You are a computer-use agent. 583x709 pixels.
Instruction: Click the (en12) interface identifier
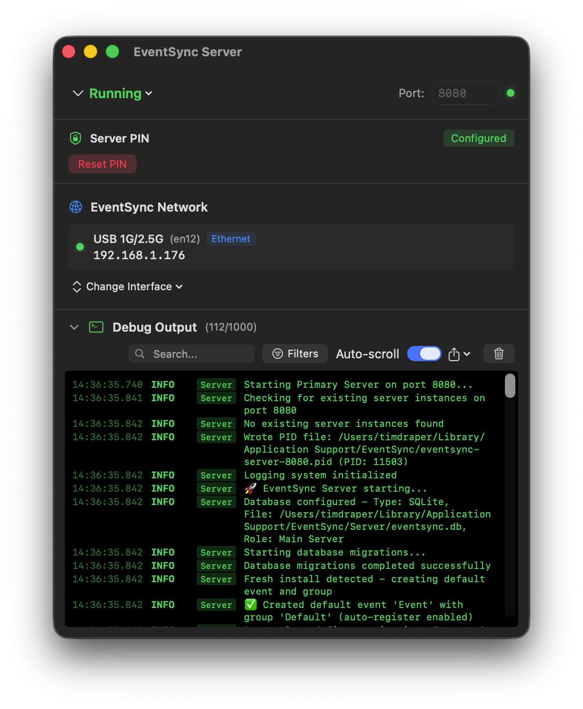tap(185, 239)
